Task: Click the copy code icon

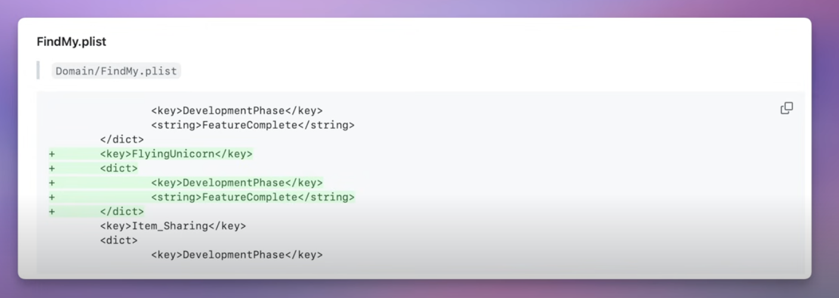Action: [x=786, y=108]
